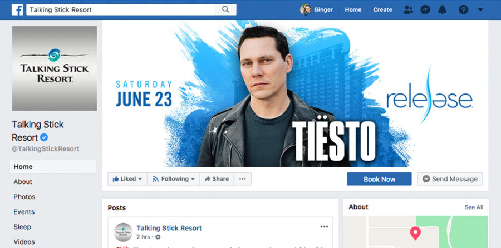Image resolution: width=501 pixels, height=248 pixels.
Task: Open the Messenger icon in top bar
Action: [x=425, y=9]
